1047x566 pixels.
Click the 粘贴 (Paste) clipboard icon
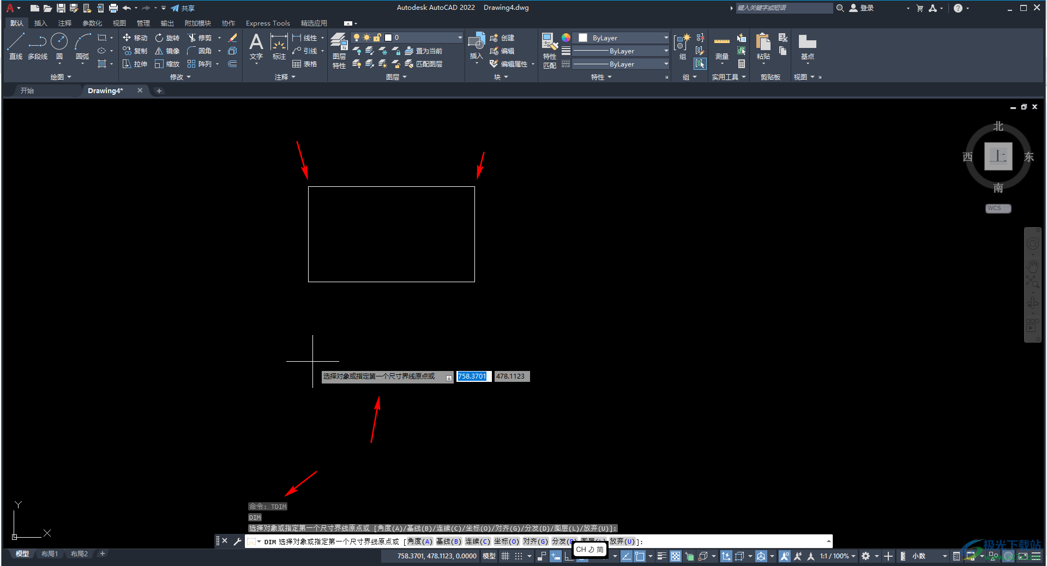coord(763,46)
